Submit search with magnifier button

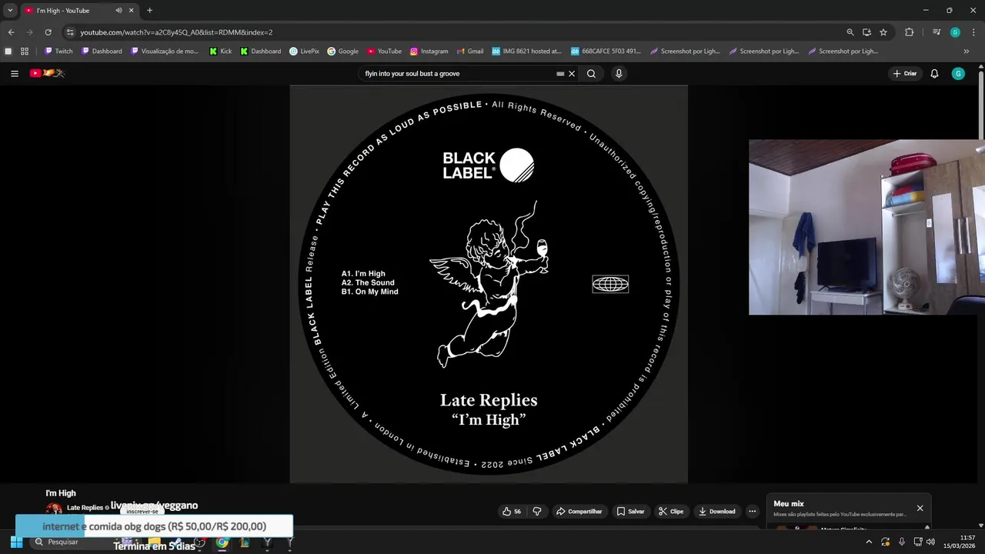pos(591,74)
